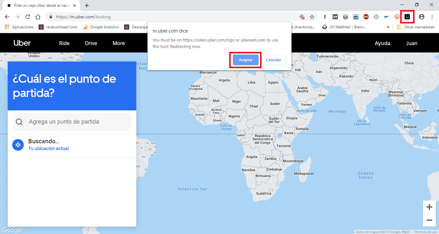439x234 pixels.
Task: Click the search magnifier in the pickup field
Action: pos(19,122)
